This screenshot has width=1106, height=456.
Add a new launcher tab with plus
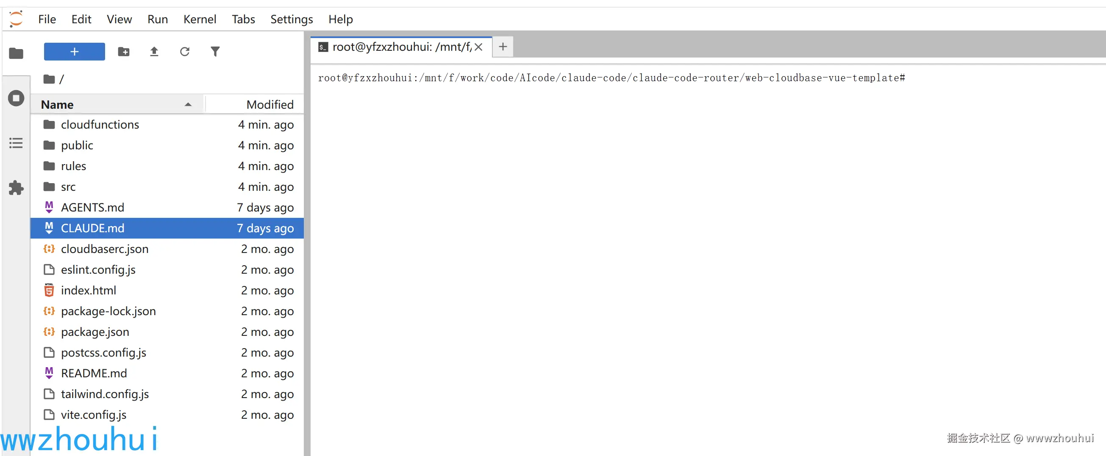tap(503, 46)
